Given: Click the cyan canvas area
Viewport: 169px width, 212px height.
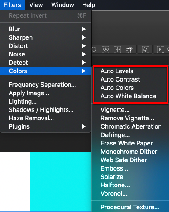Looking at the screenshot, I should (x=60, y=182).
